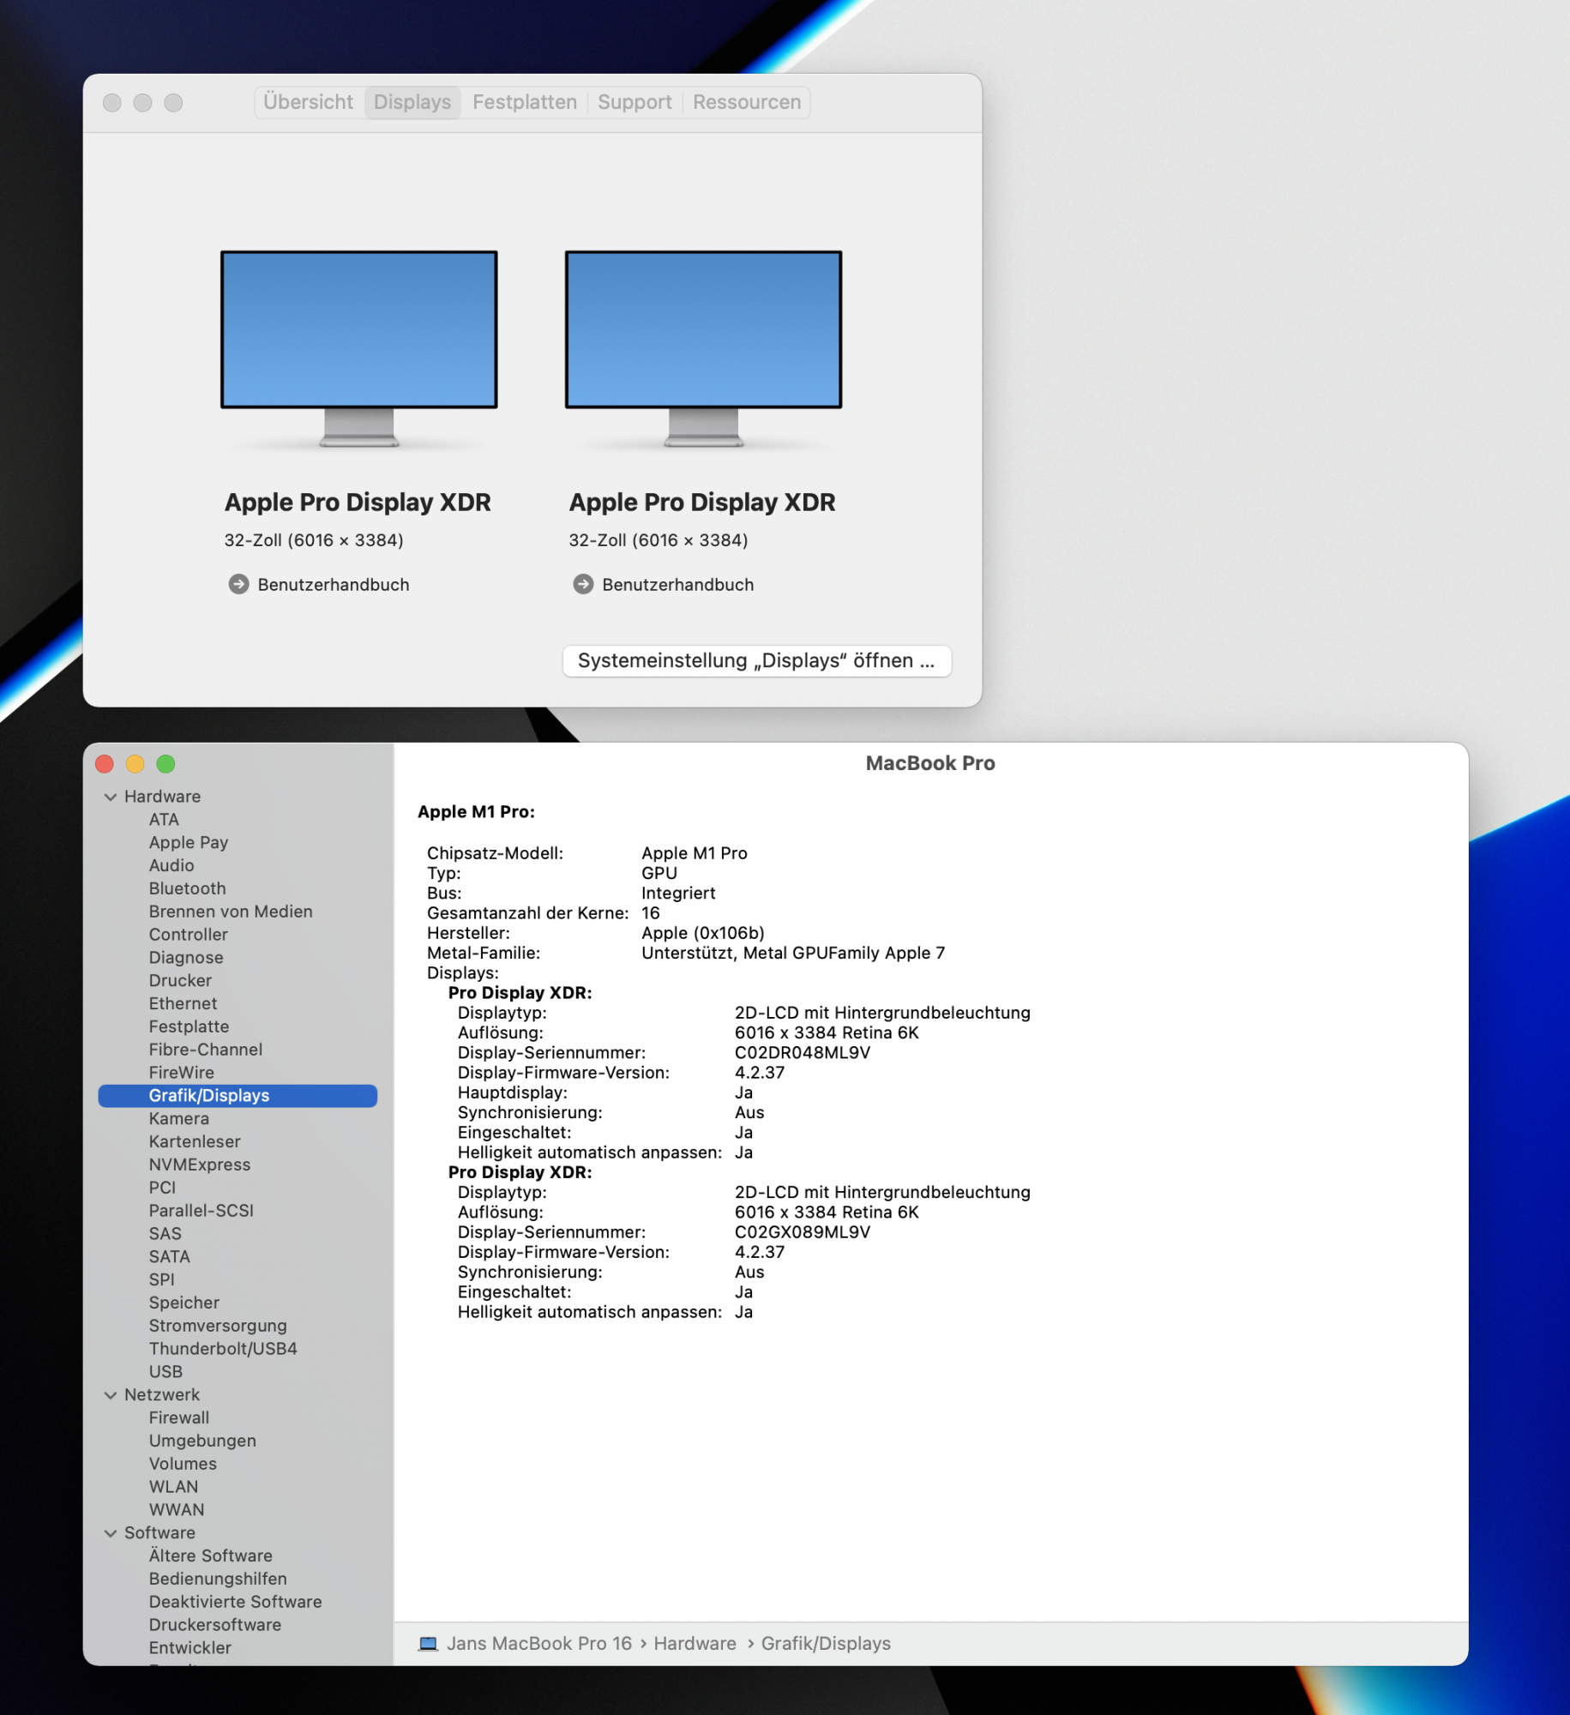Select Stromversorgung in the sidebar

[218, 1326]
